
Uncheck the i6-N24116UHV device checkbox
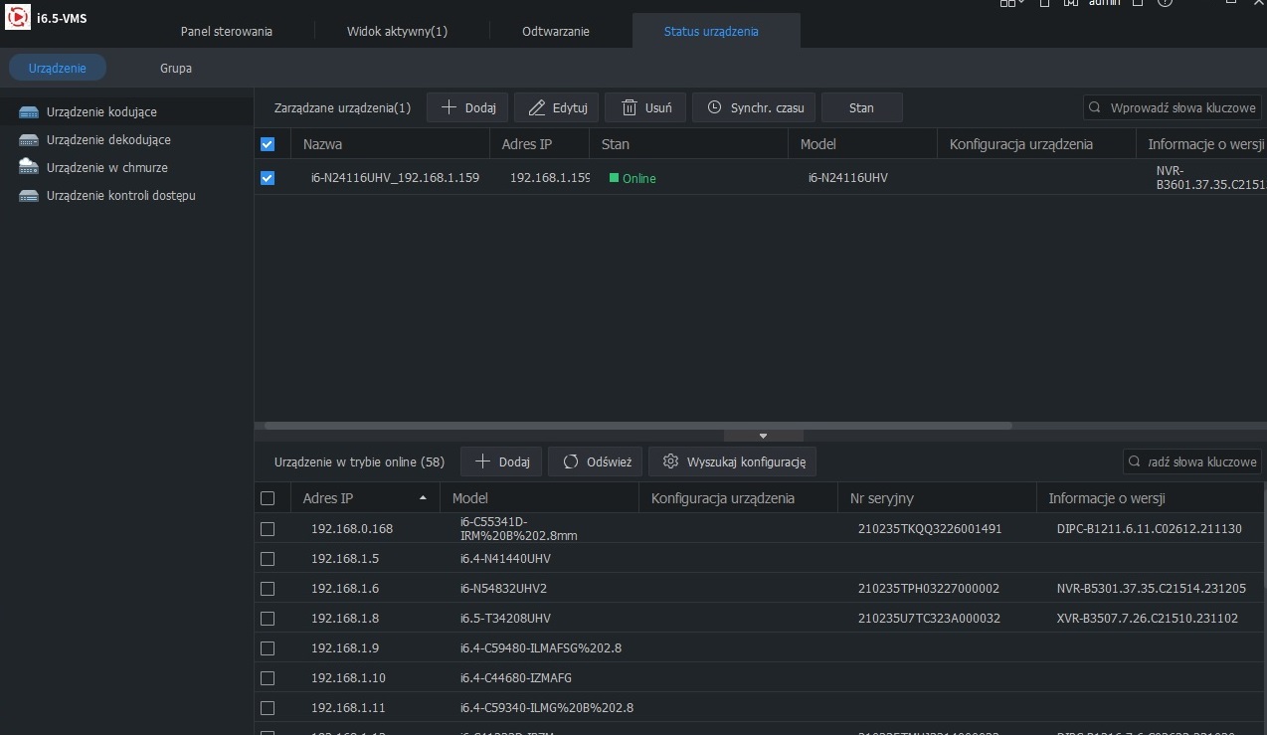point(268,178)
